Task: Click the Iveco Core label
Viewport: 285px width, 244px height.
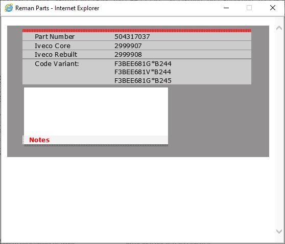Action: tap(53, 46)
